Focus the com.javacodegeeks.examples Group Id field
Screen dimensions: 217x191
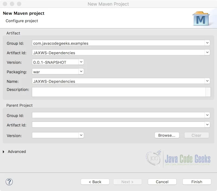click(x=118, y=43)
